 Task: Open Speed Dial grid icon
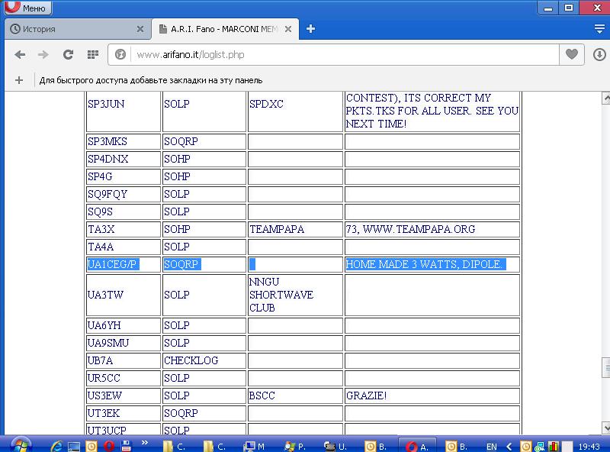(x=92, y=55)
